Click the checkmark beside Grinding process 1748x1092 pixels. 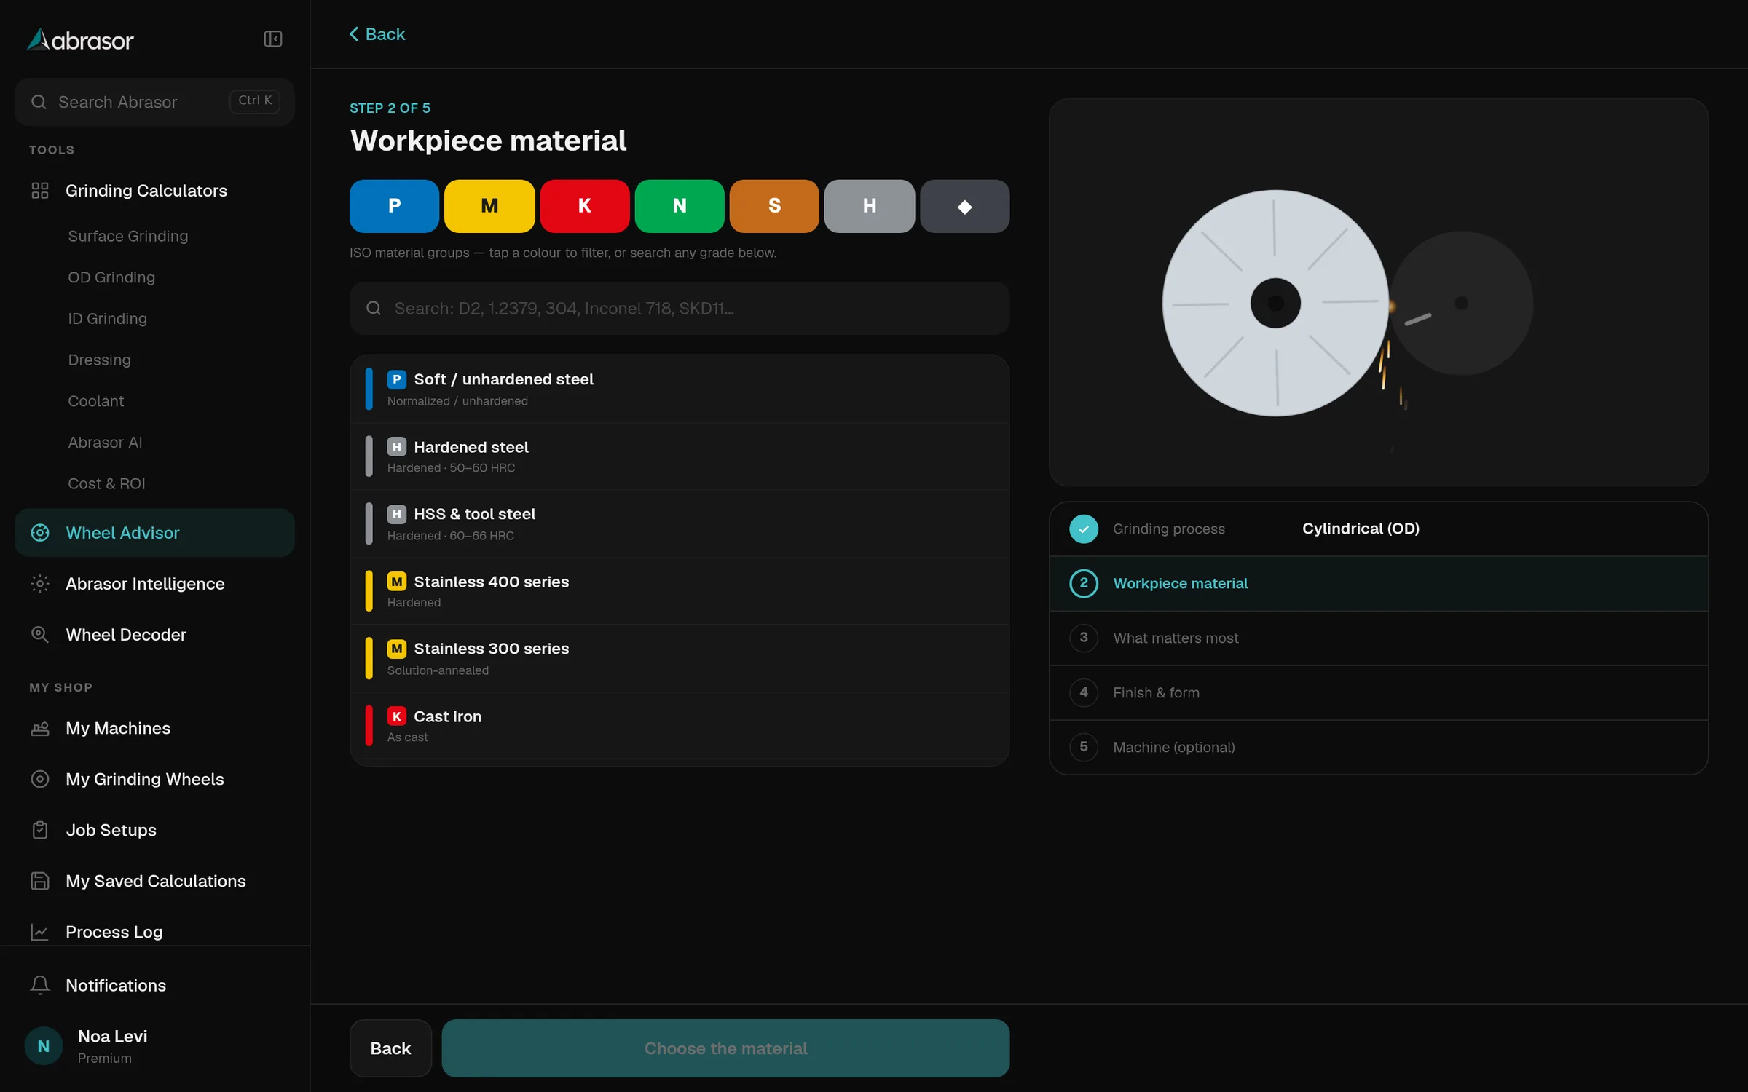[1084, 529]
